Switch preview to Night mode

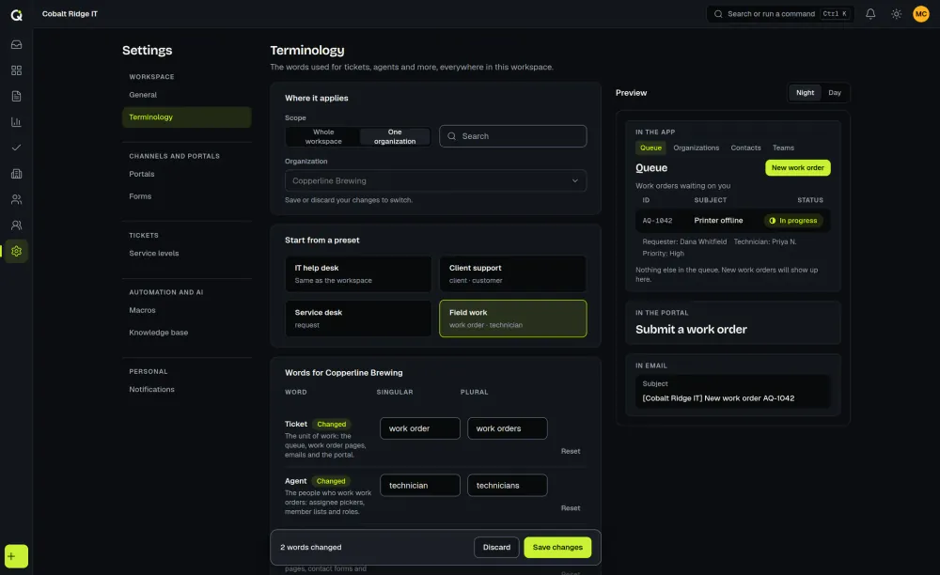(805, 93)
